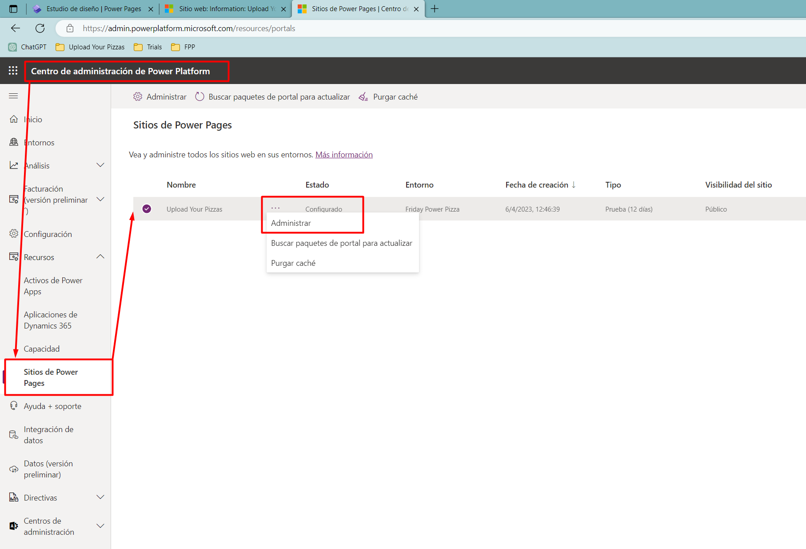806x549 pixels.
Task: Click the Entorno column header
Action: pyautogui.click(x=419, y=185)
